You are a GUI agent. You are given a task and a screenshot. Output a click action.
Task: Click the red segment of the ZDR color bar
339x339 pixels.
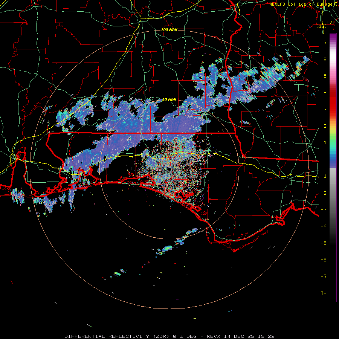coord(333,102)
